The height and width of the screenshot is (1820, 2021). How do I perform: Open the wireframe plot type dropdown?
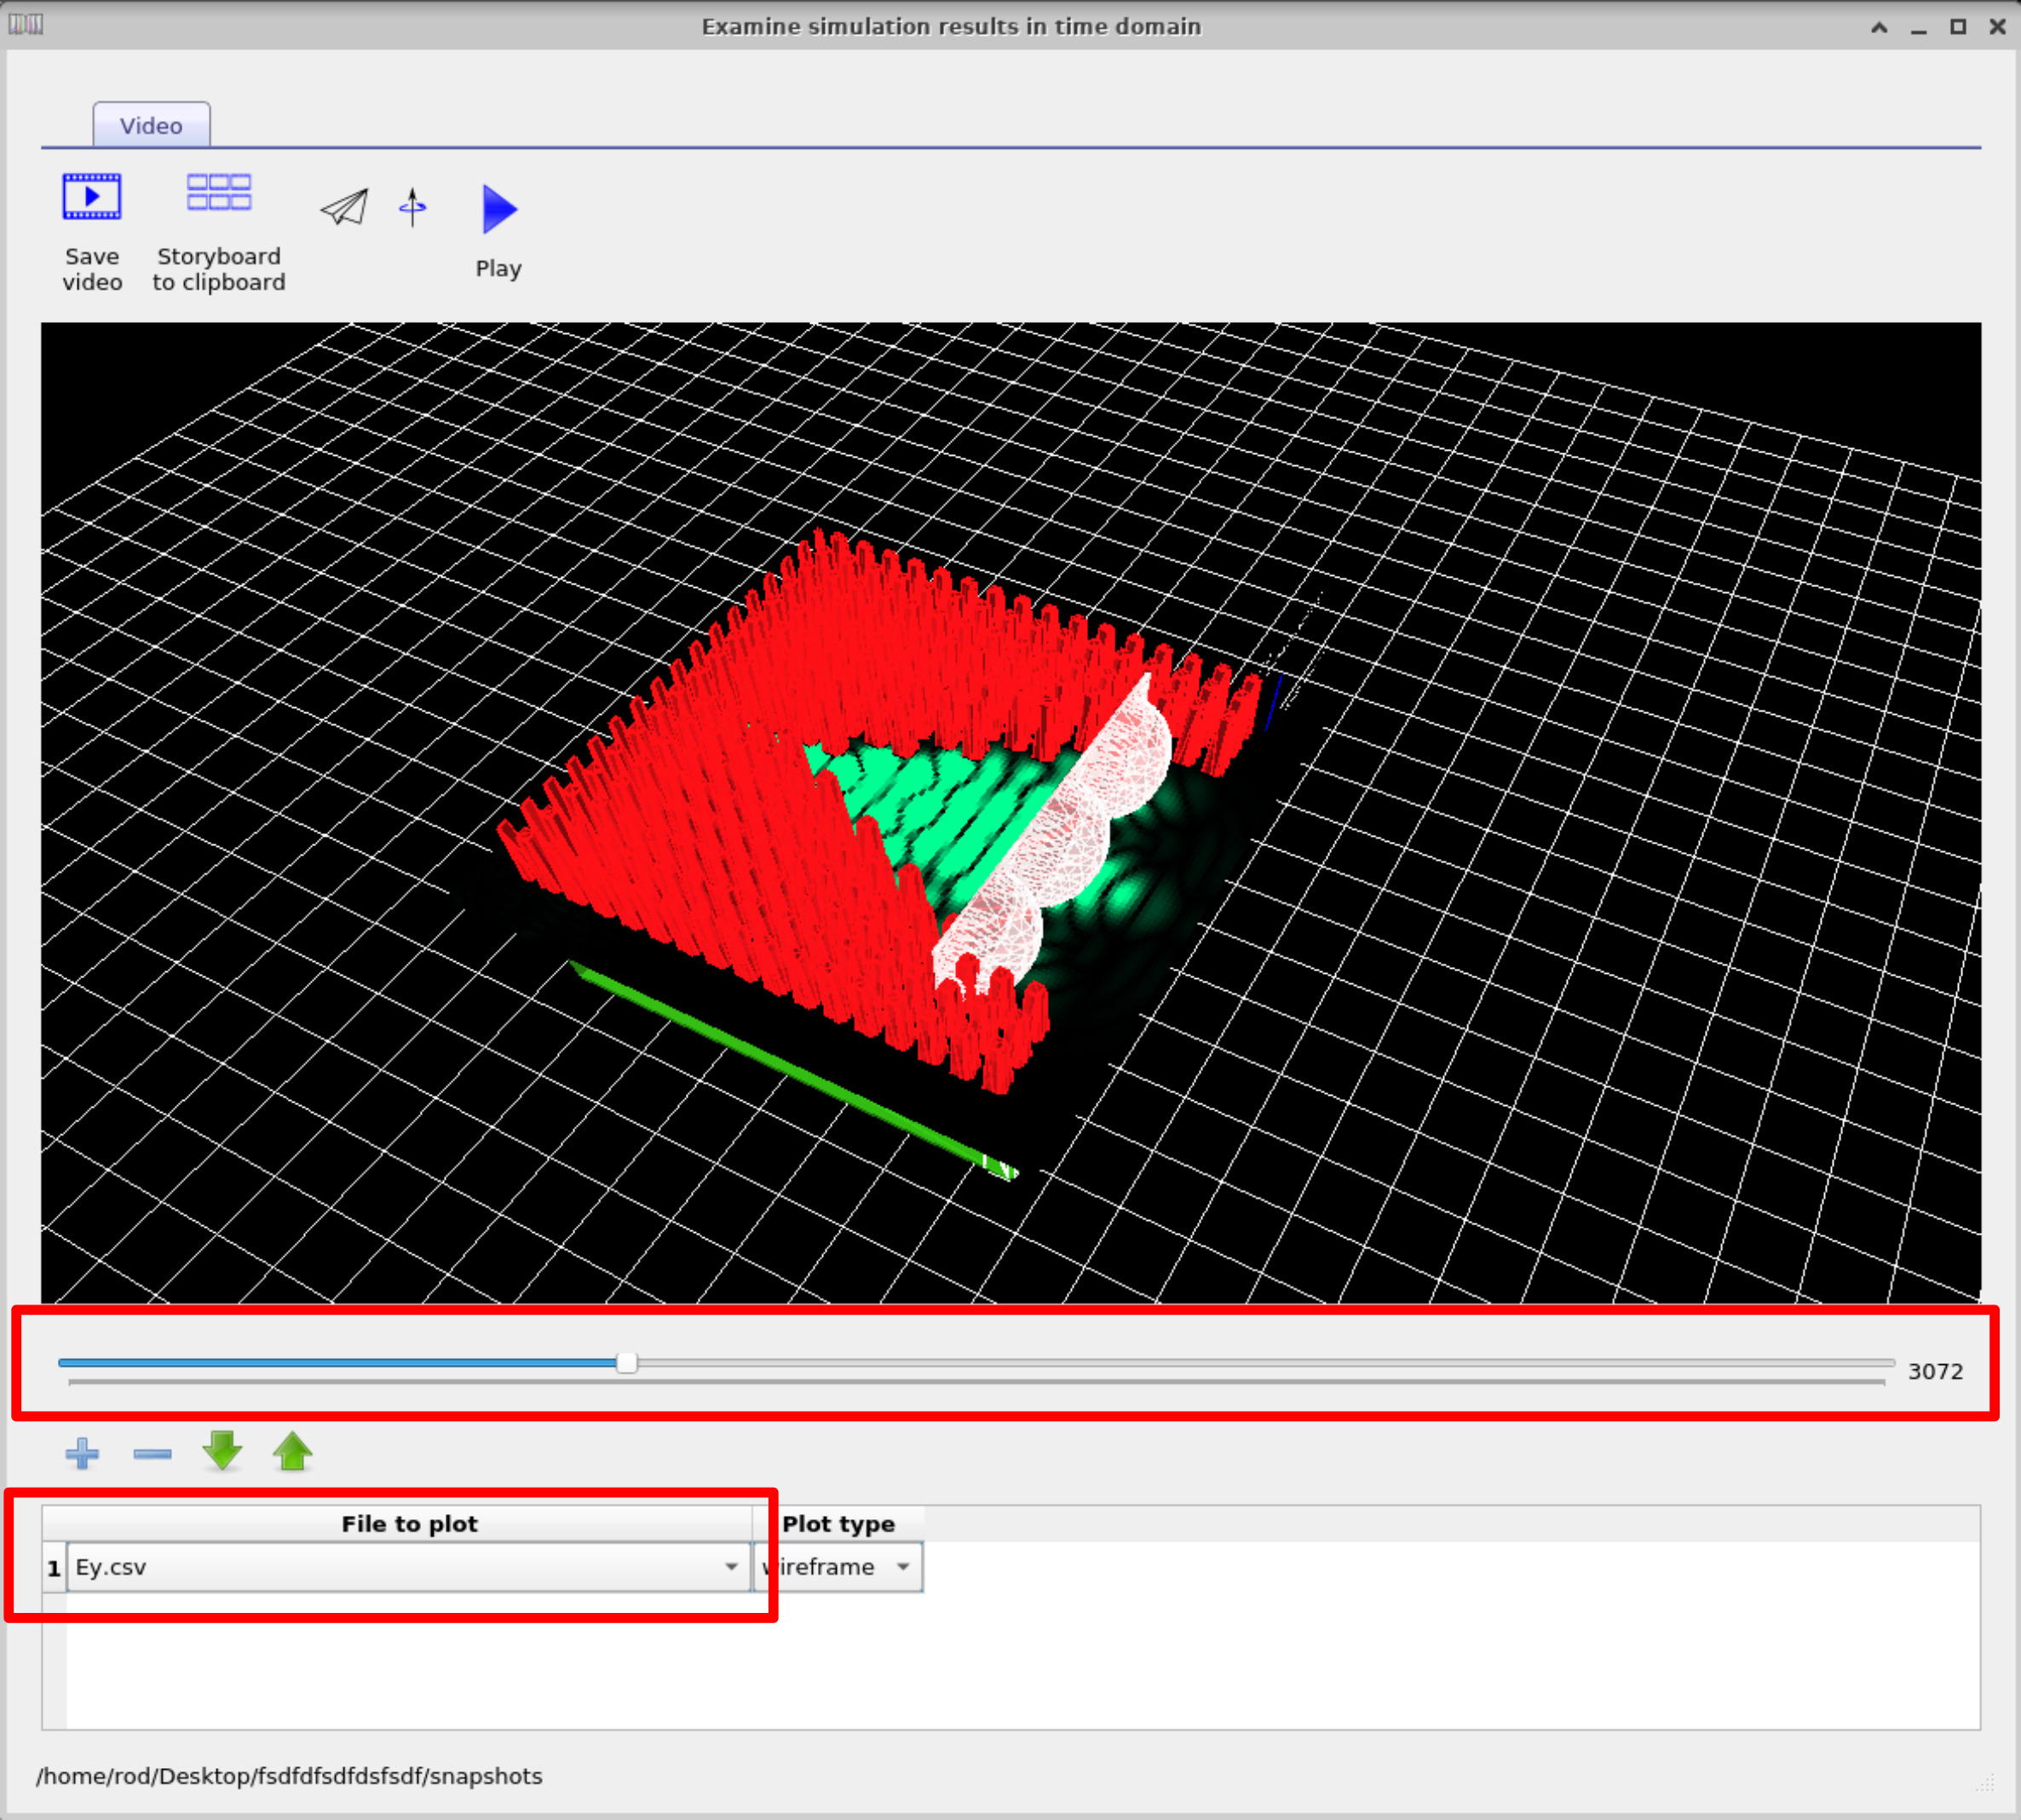[x=902, y=1567]
